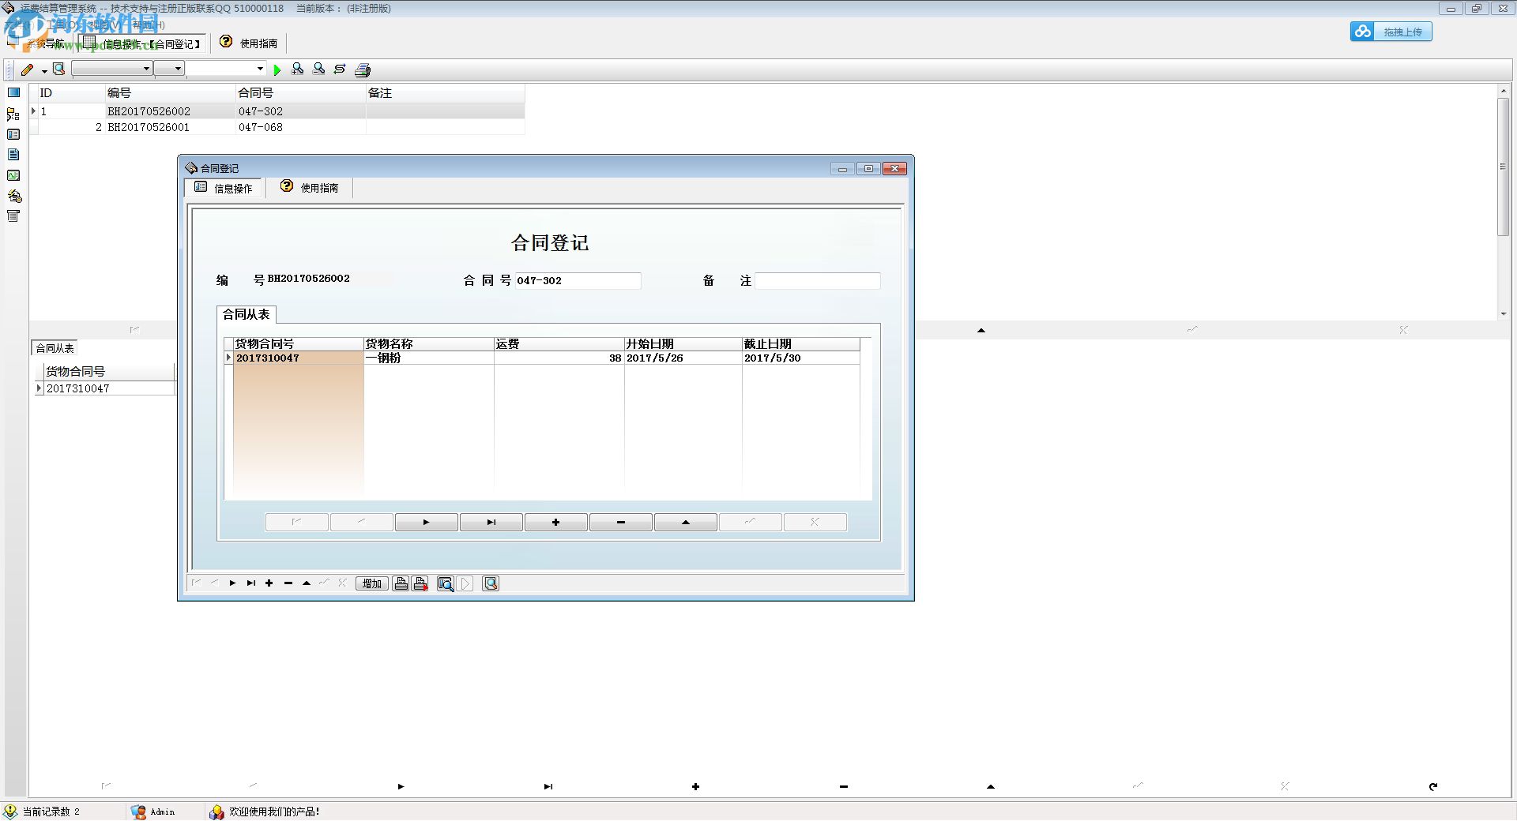Click last record button under 合同从表 grid
The width and height of the screenshot is (1517, 821).
(x=491, y=522)
